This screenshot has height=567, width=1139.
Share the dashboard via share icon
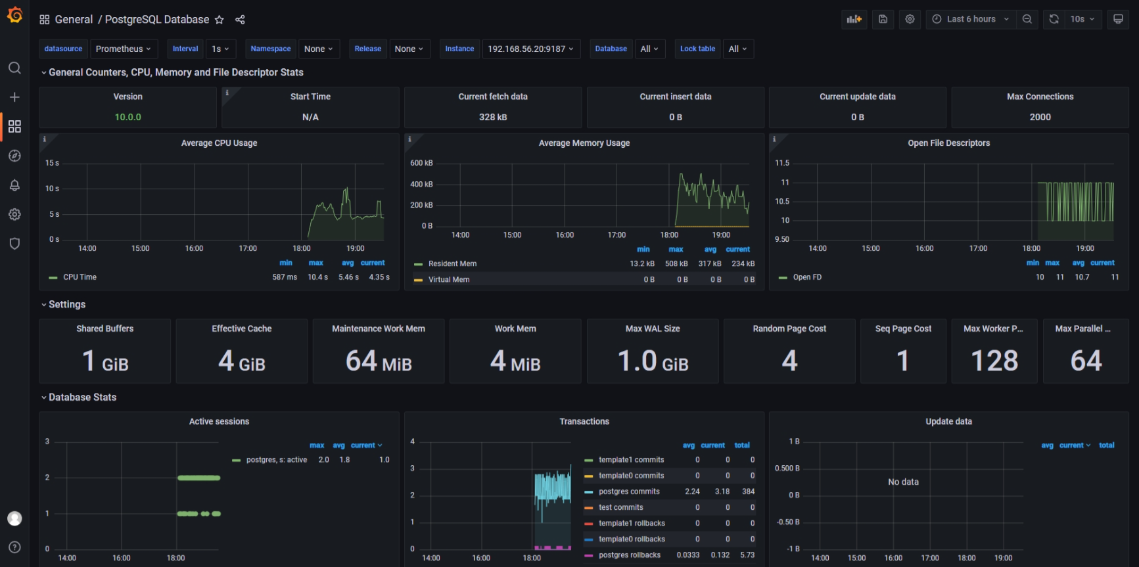(x=240, y=20)
